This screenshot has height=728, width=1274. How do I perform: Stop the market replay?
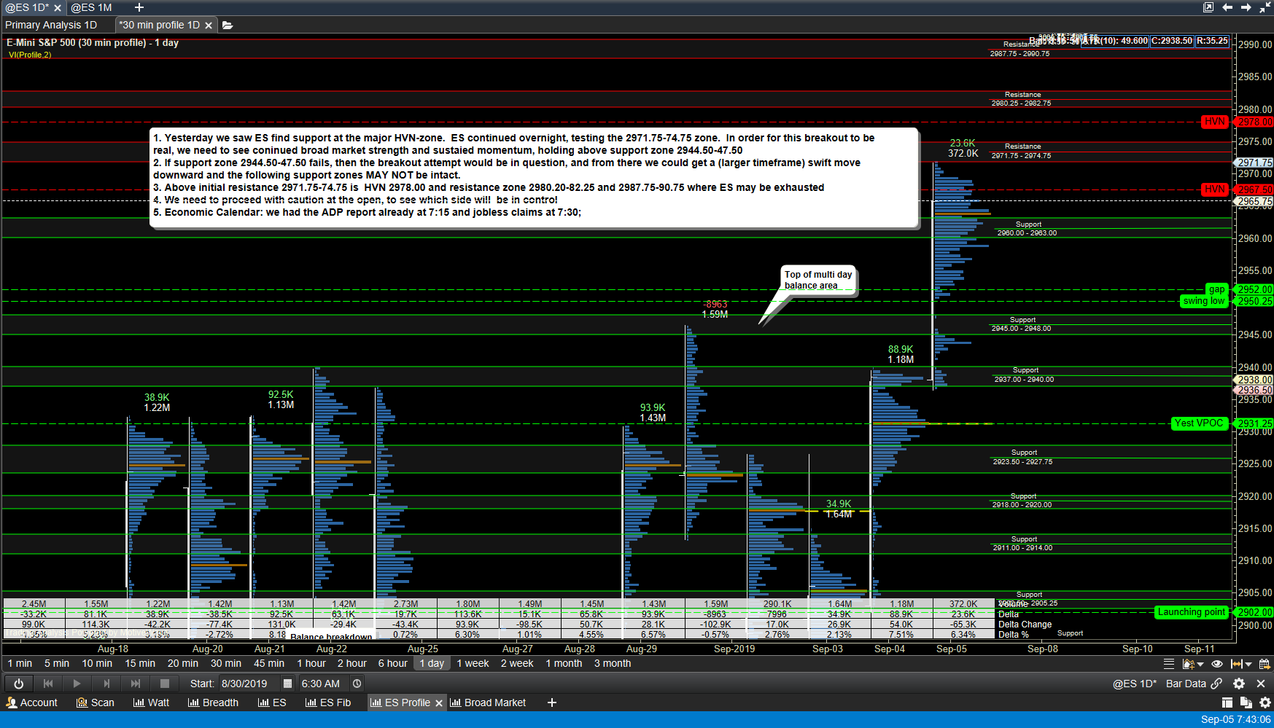coord(165,684)
